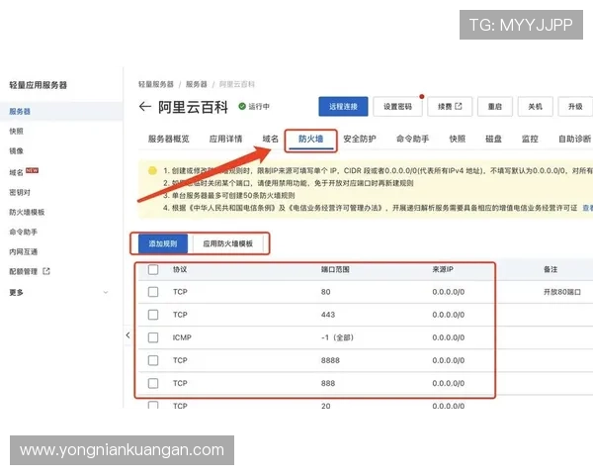Click the -1（全部） port cell

pos(337,337)
